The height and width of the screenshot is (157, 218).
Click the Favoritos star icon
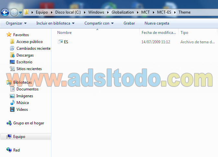pos(9,35)
